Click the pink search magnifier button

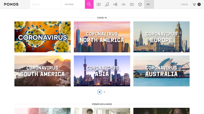pos(89,4)
